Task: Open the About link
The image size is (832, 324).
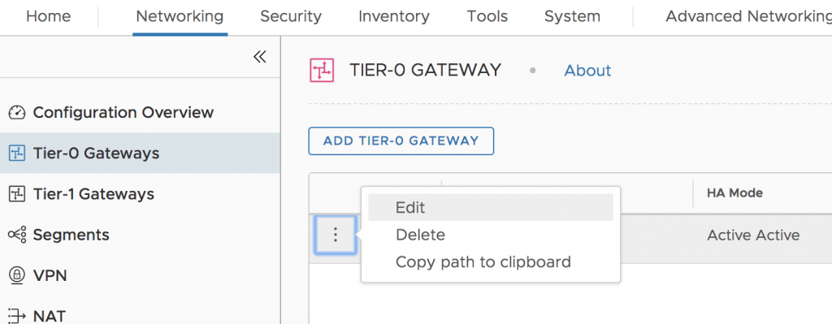Action: (587, 70)
